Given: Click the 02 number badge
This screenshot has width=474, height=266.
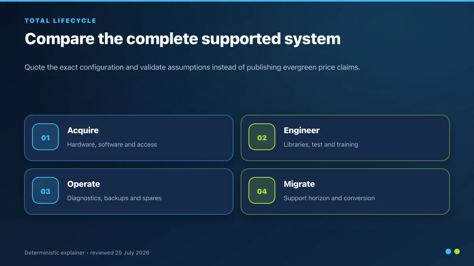Looking at the screenshot, I should (262, 137).
